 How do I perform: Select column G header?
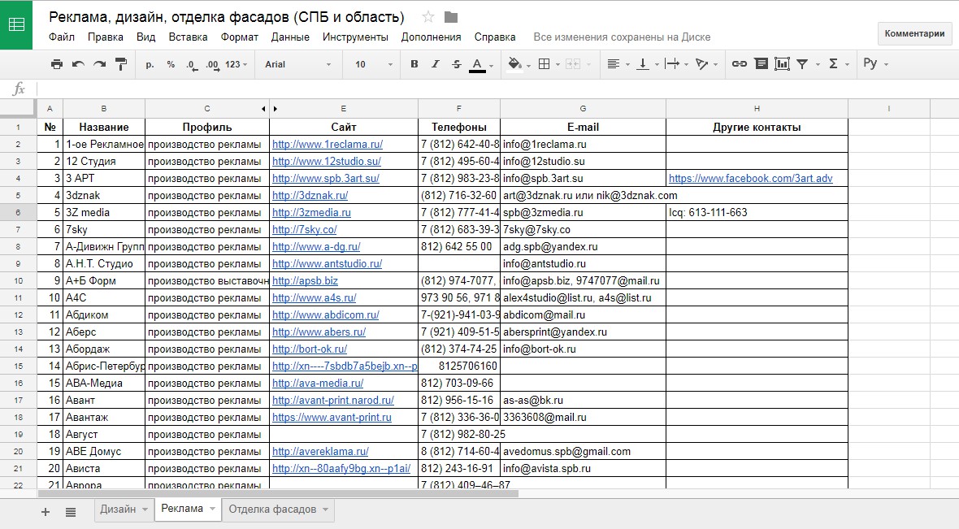coord(583,109)
